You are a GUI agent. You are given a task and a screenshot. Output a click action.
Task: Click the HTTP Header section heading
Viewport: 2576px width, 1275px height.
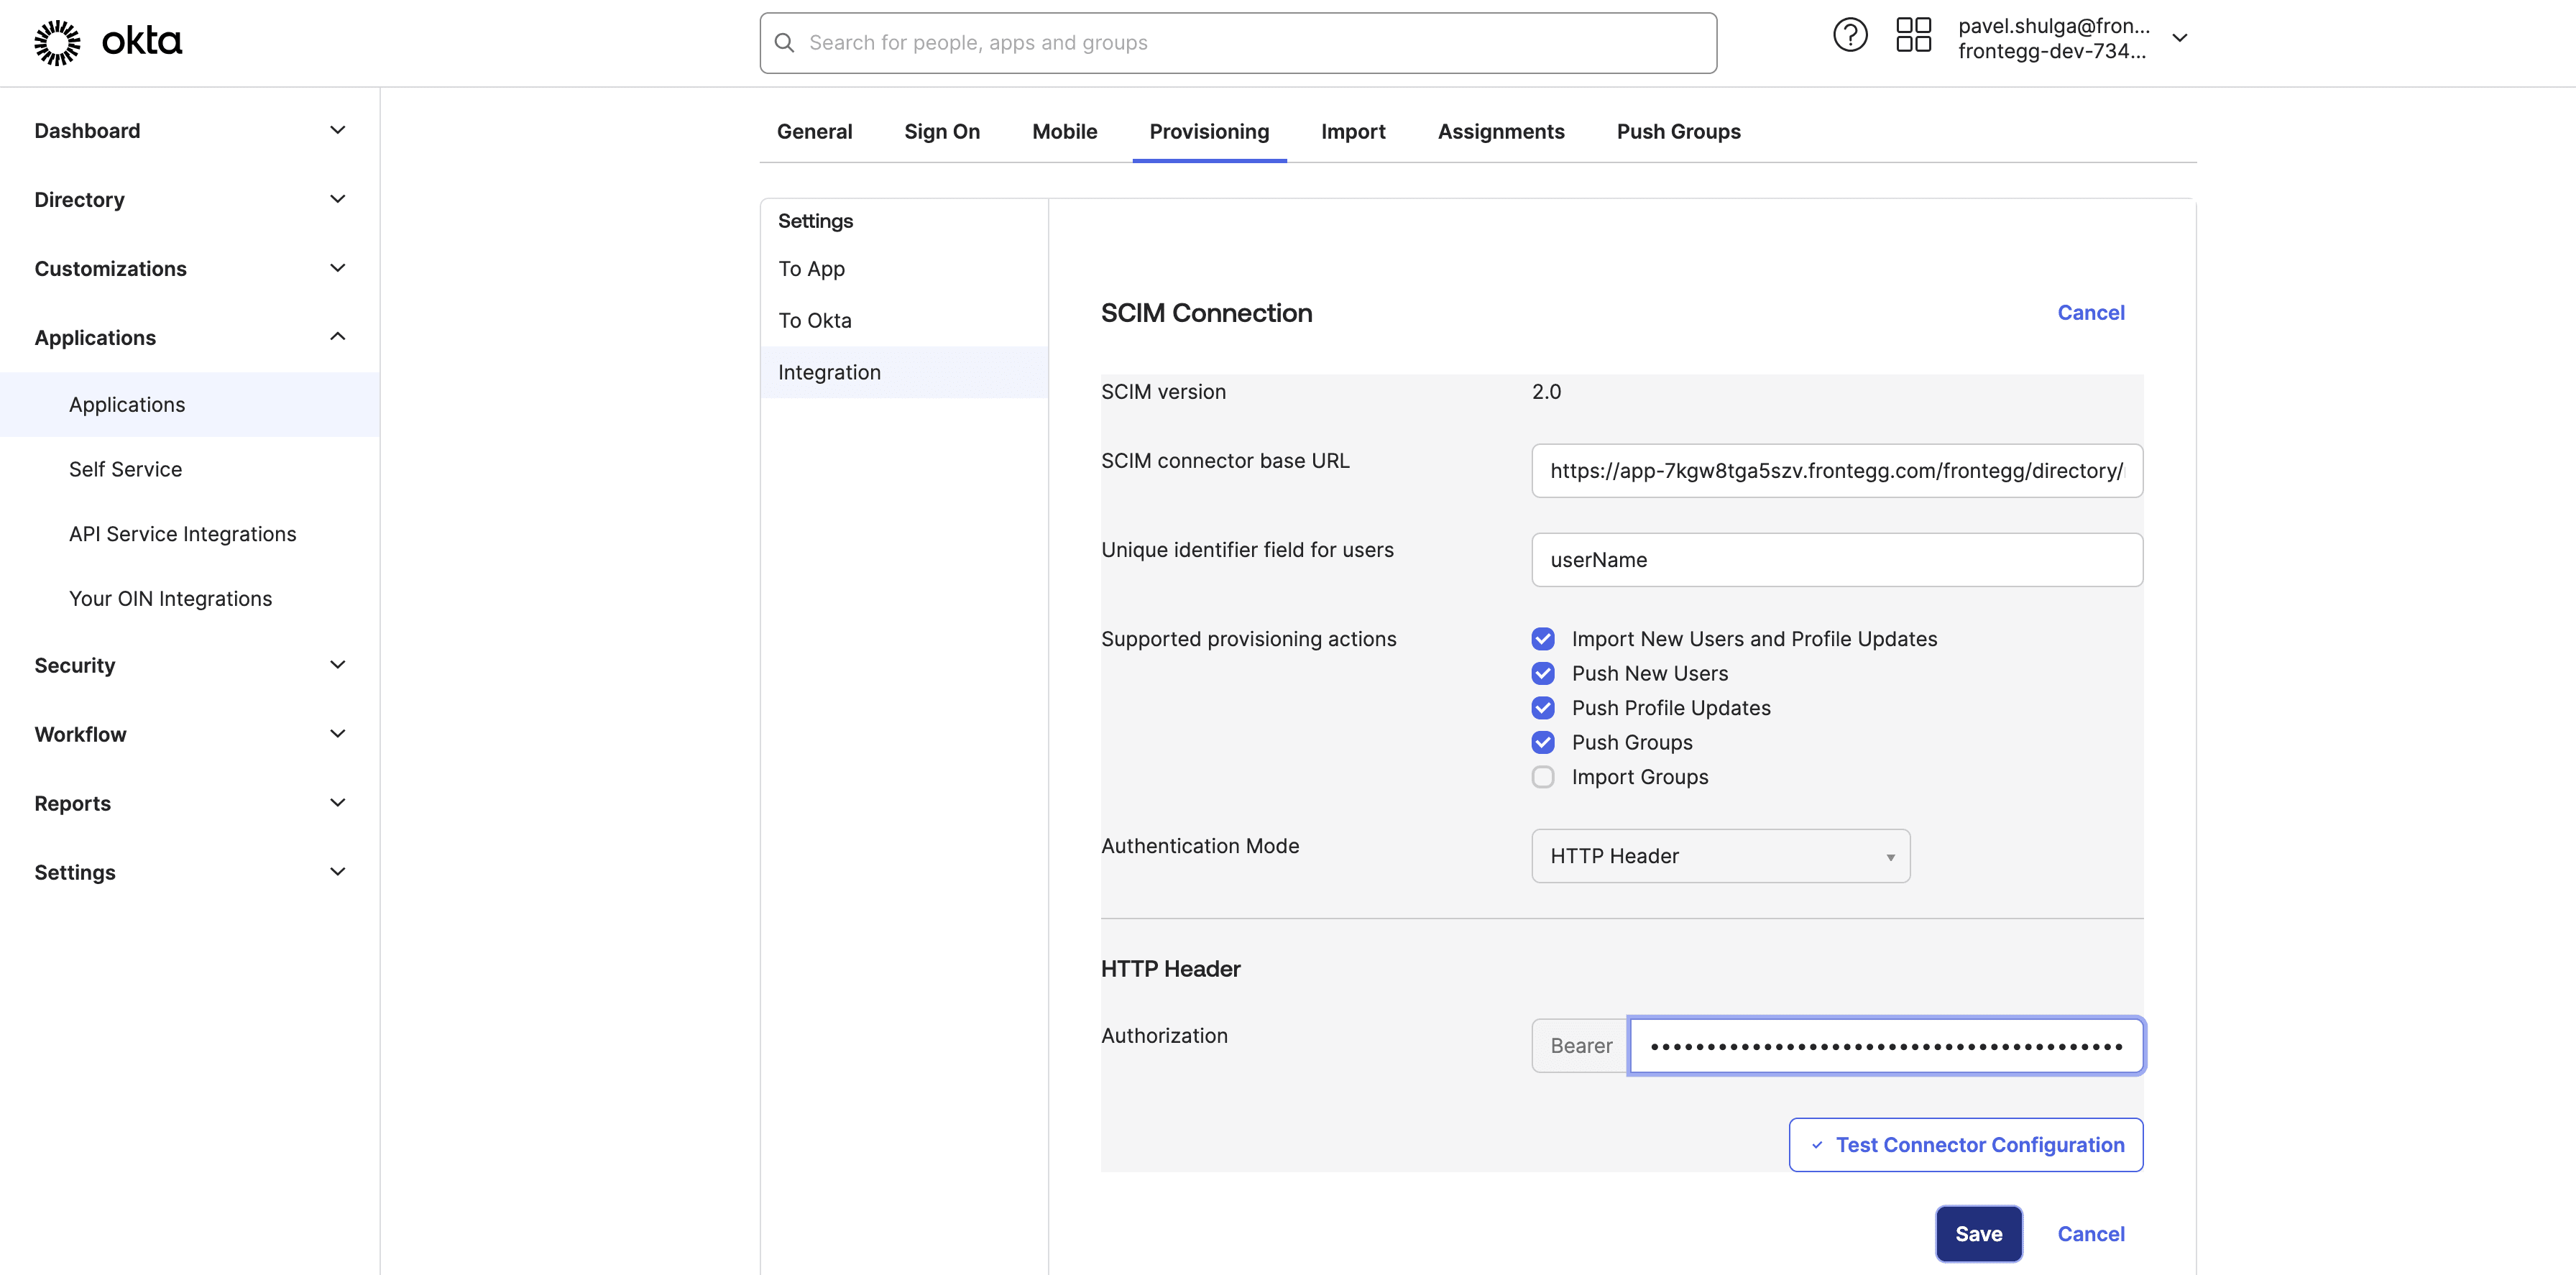coord(1170,969)
